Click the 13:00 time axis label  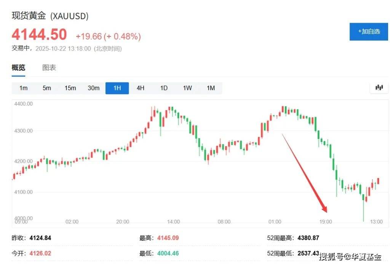pos(376,222)
